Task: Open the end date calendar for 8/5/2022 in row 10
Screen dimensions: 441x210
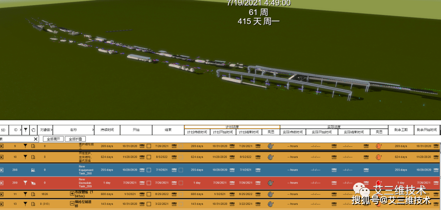Action: tap(174, 157)
